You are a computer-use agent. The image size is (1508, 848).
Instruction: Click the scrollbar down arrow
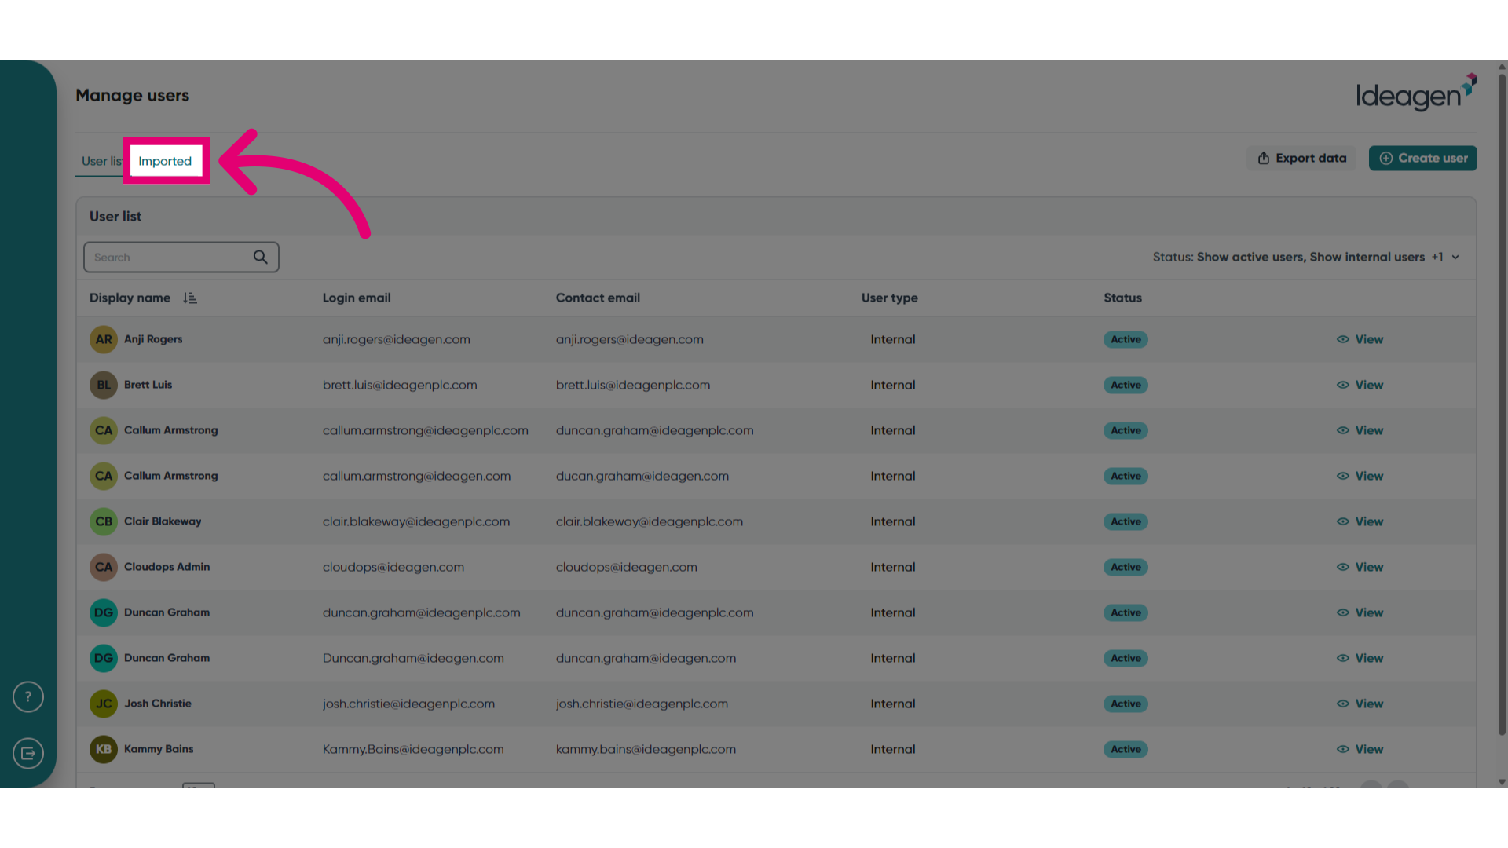point(1502,781)
